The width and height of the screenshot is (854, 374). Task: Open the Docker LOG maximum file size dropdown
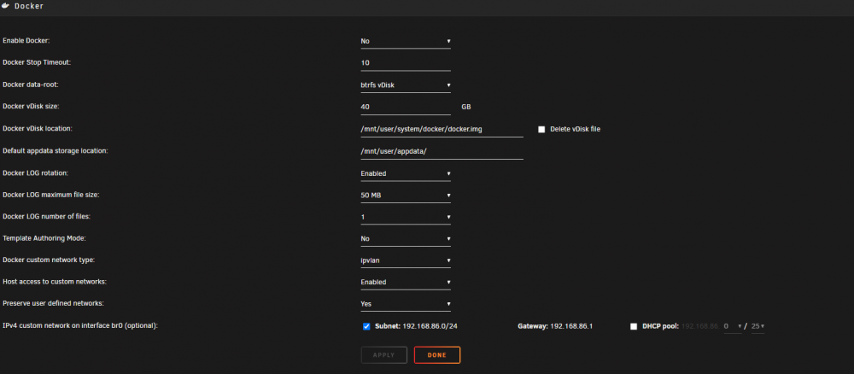tap(406, 196)
